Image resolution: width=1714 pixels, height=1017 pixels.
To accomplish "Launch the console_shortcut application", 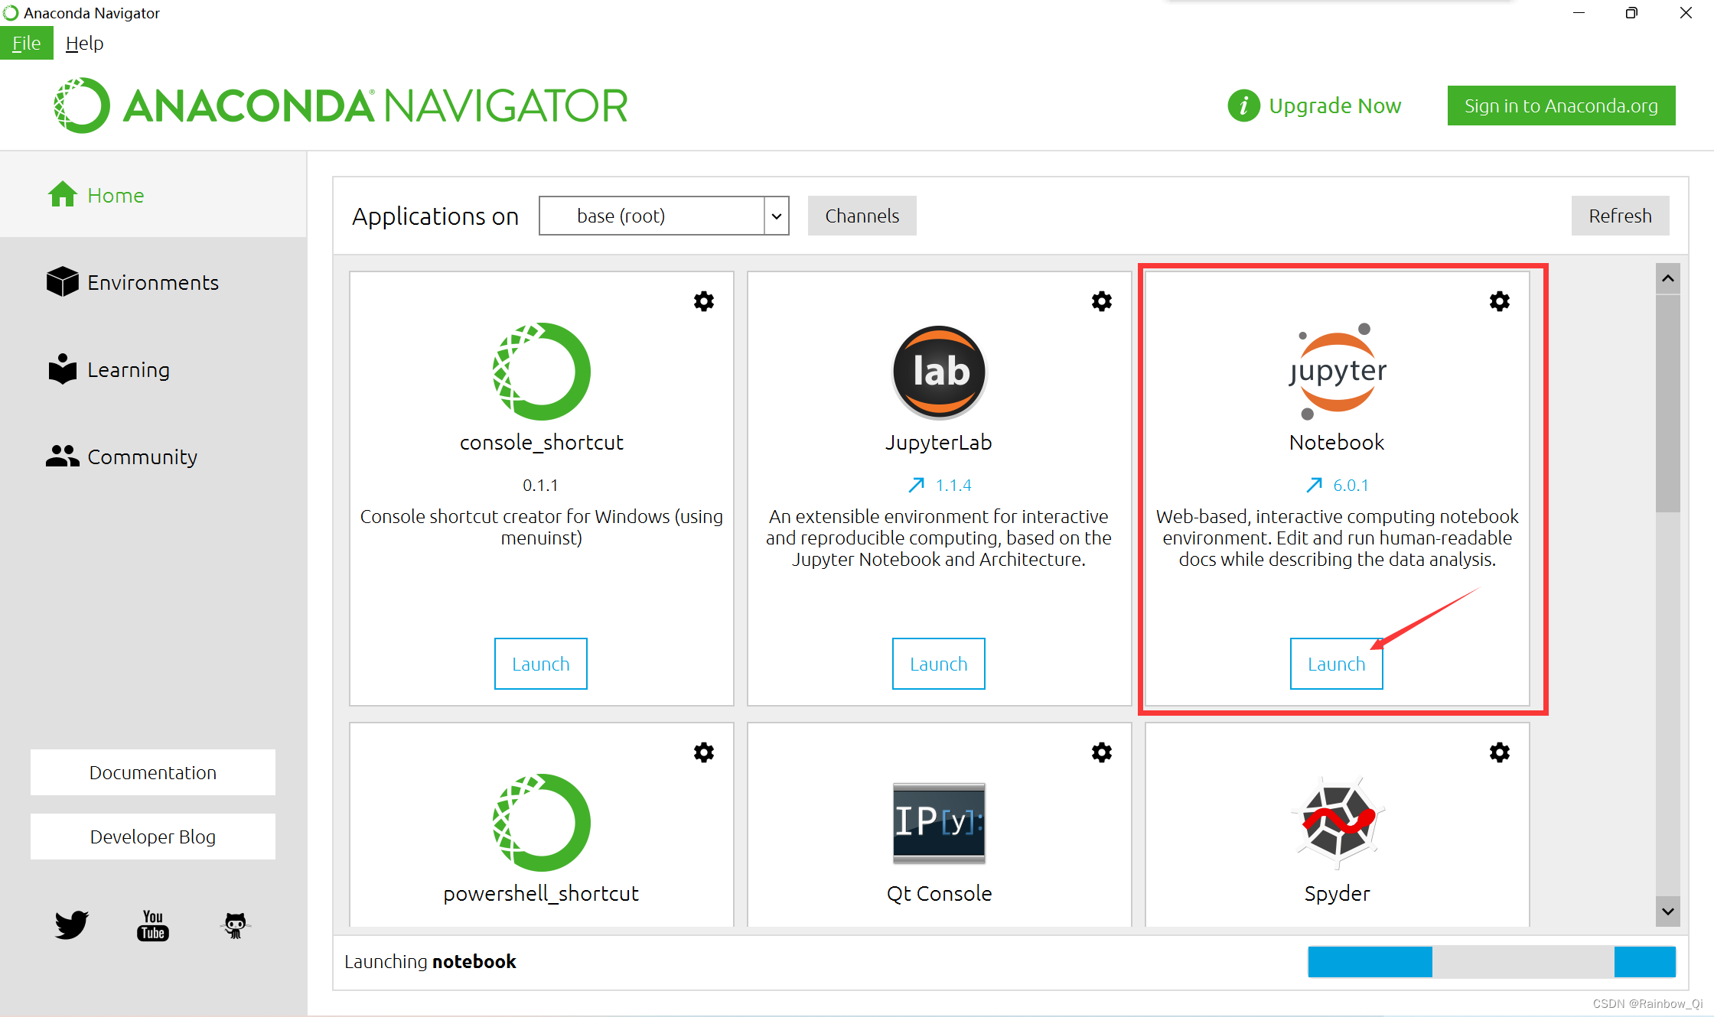I will (x=541, y=664).
